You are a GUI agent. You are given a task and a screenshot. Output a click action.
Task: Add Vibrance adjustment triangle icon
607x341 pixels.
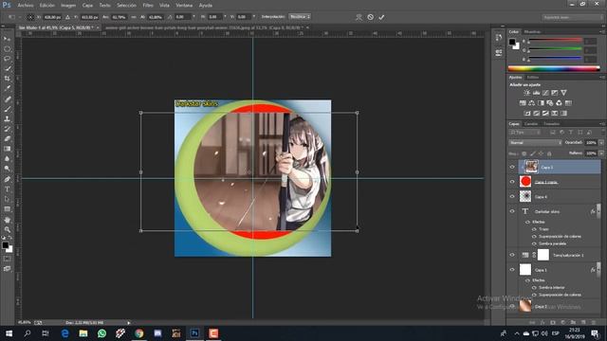(563, 93)
